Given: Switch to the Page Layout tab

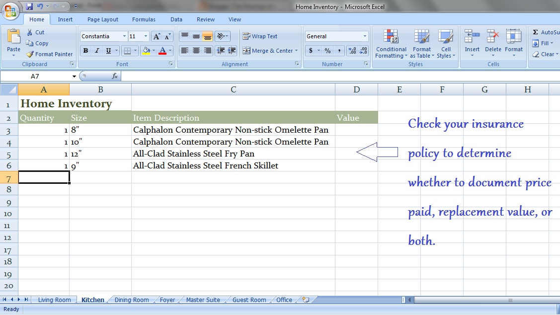Looking at the screenshot, I should click(102, 20).
